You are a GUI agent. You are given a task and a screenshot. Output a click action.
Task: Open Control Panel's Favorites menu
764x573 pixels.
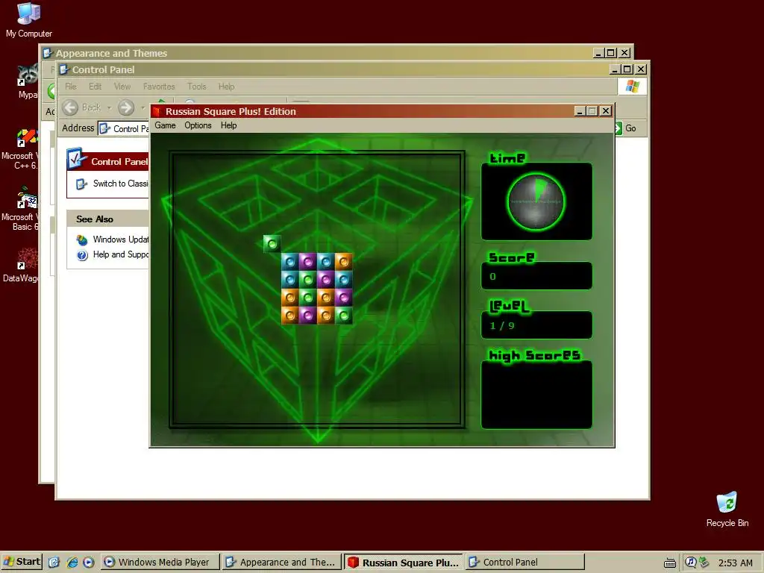click(159, 87)
